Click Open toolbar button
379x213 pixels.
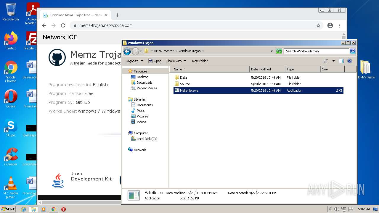[155, 61]
